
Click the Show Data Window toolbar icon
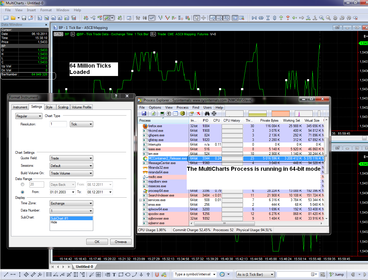[x=235, y=18]
